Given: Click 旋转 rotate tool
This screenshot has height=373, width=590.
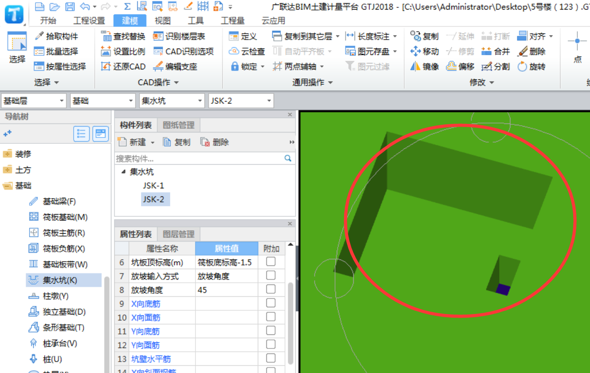Looking at the screenshot, I should (531, 66).
